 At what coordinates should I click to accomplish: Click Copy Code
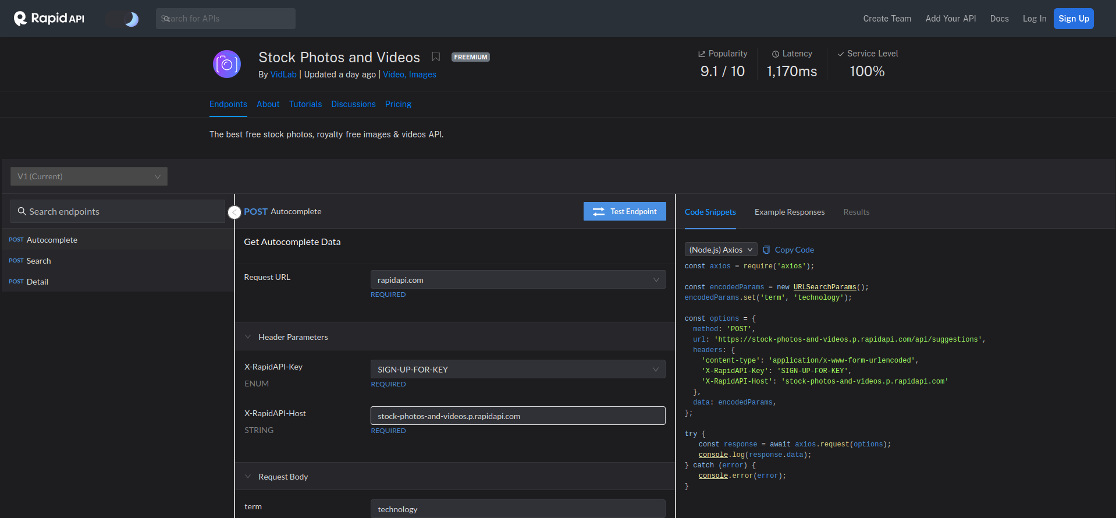coord(794,250)
